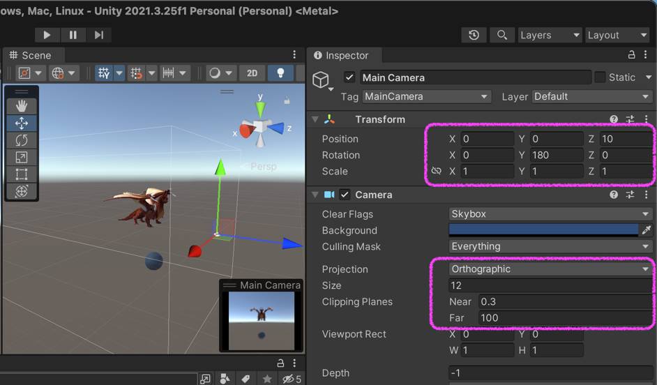Viewport: 657px width, 385px height.
Task: Open the Undo History icon
Action: point(474,35)
